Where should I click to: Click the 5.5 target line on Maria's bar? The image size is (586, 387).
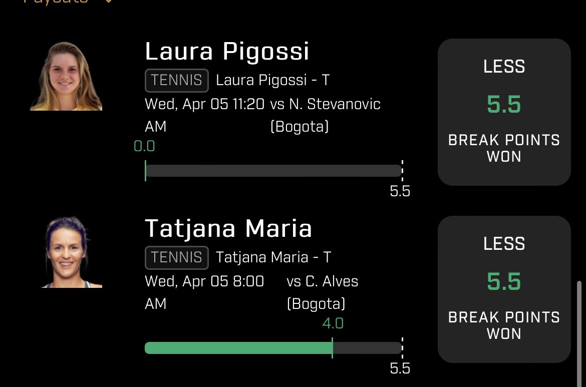coord(402,345)
